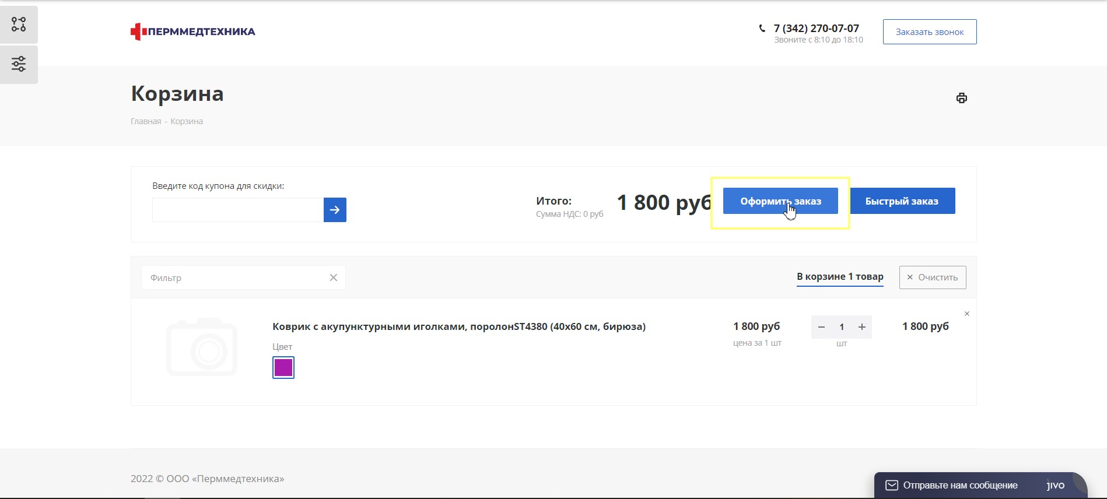Click the Быстрый заказ button
This screenshot has height=499, width=1107.
[902, 201]
